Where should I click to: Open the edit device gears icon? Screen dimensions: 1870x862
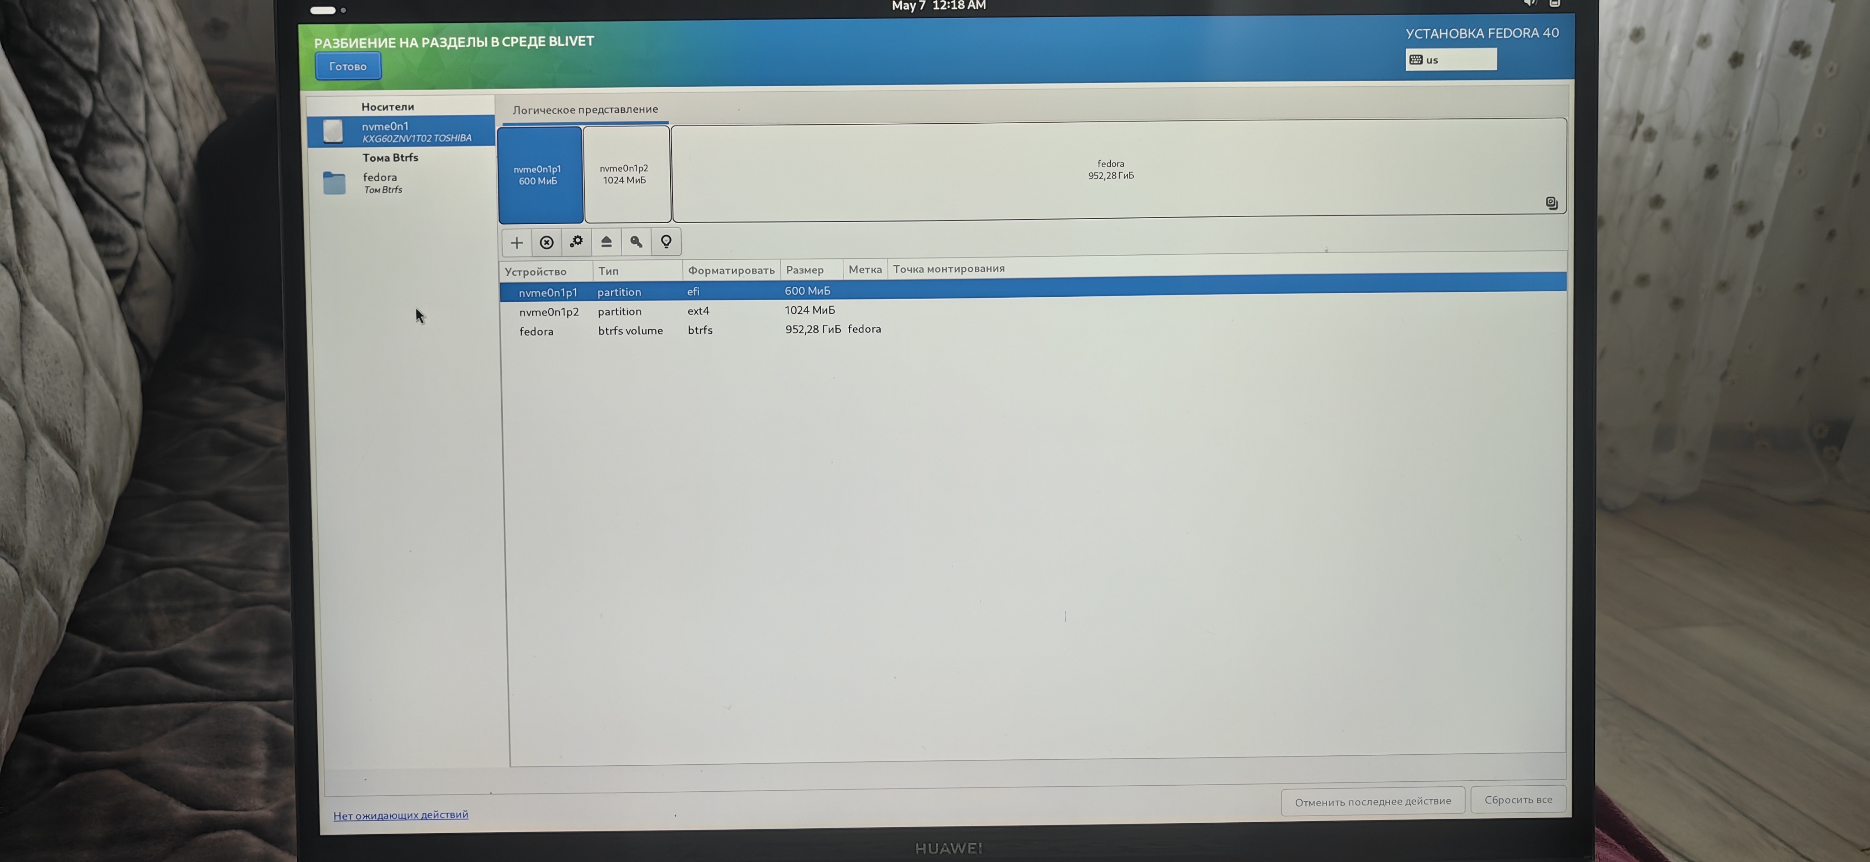tap(577, 242)
